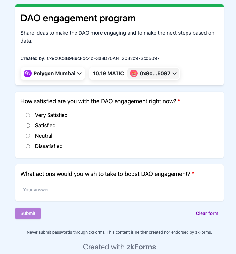The height and width of the screenshot is (254, 236).
Task: Click the Polygon network logo icon
Action: pyautogui.click(x=28, y=74)
